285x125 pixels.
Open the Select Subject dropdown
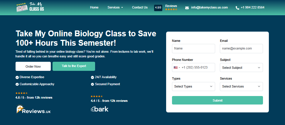[x=241, y=68]
